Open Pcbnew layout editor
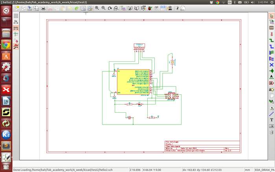 coord(176,8)
